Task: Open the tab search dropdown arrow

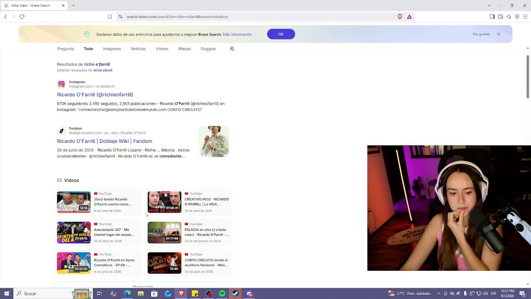Action: click(489, 5)
